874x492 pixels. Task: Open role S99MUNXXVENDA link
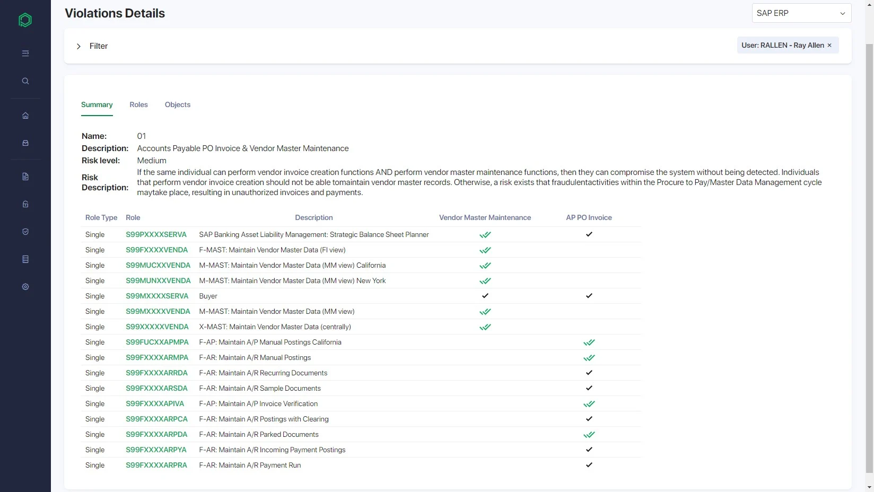158,281
